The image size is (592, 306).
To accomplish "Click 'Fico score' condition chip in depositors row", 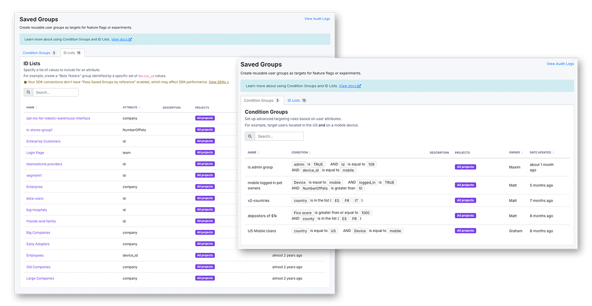I will click(x=303, y=213).
